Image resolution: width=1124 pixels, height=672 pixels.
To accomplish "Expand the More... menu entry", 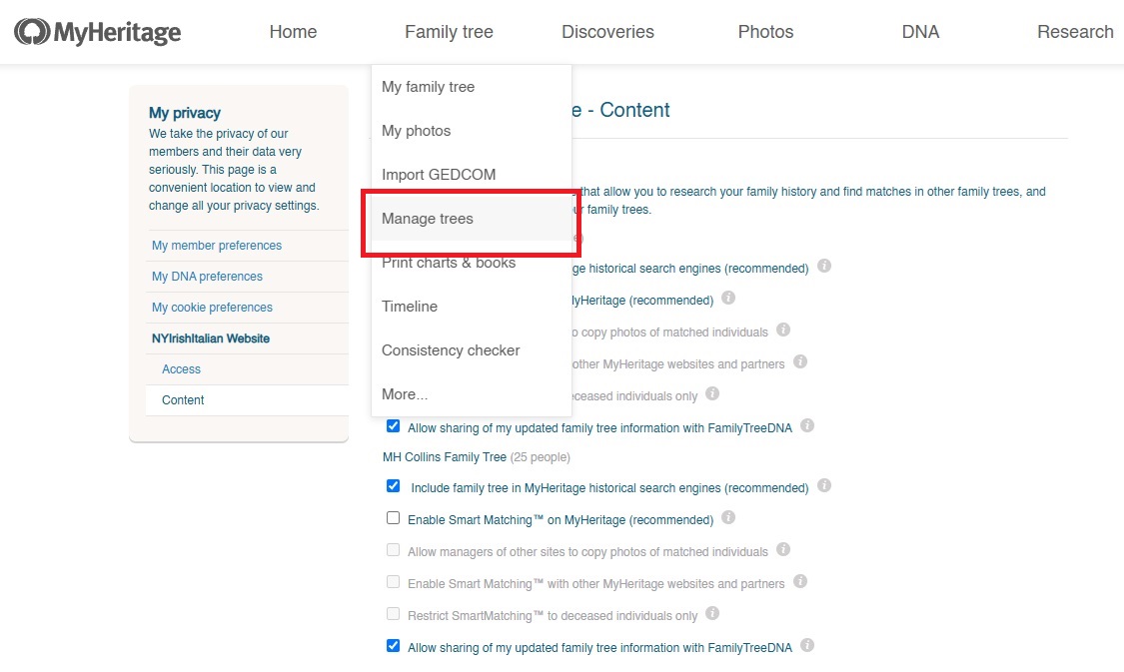I will click(x=472, y=394).
